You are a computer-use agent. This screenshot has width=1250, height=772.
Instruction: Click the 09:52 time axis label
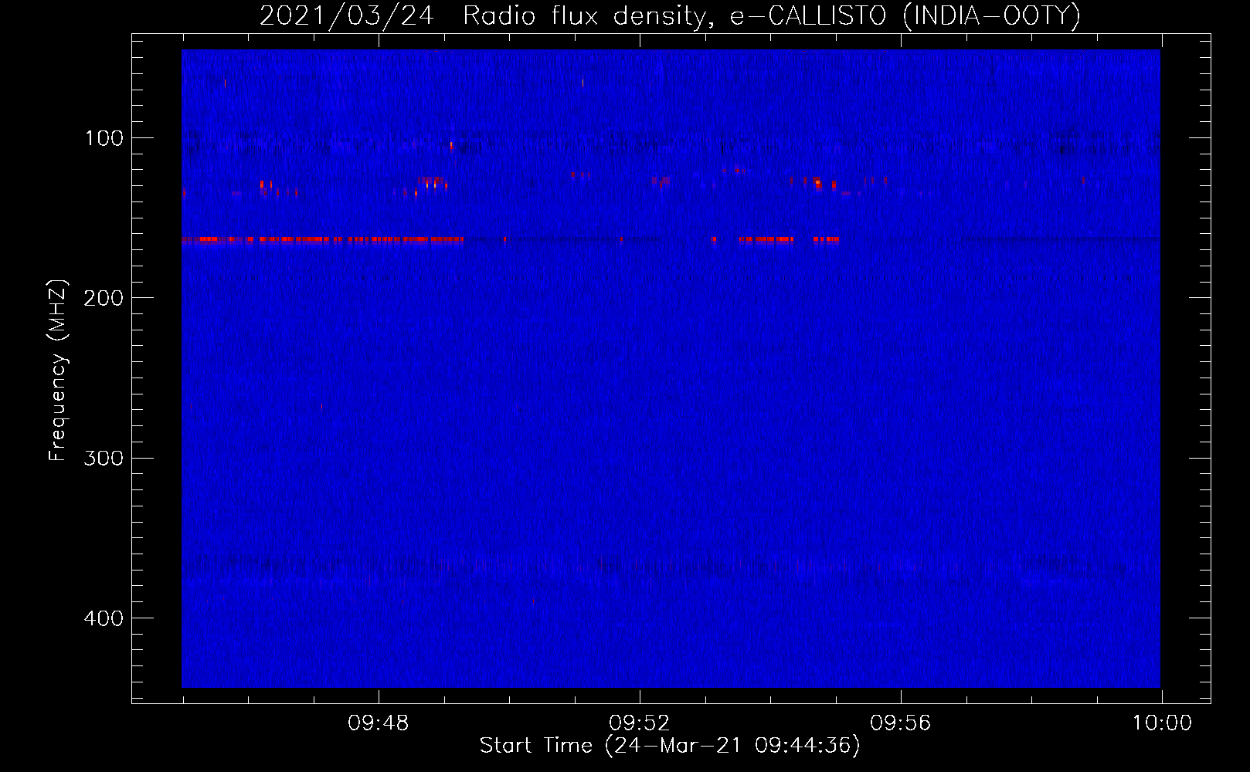point(640,723)
